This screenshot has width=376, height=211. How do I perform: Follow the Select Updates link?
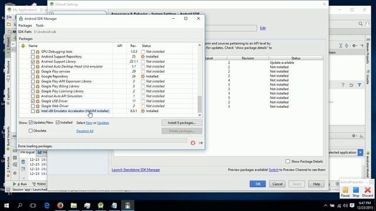point(103,122)
